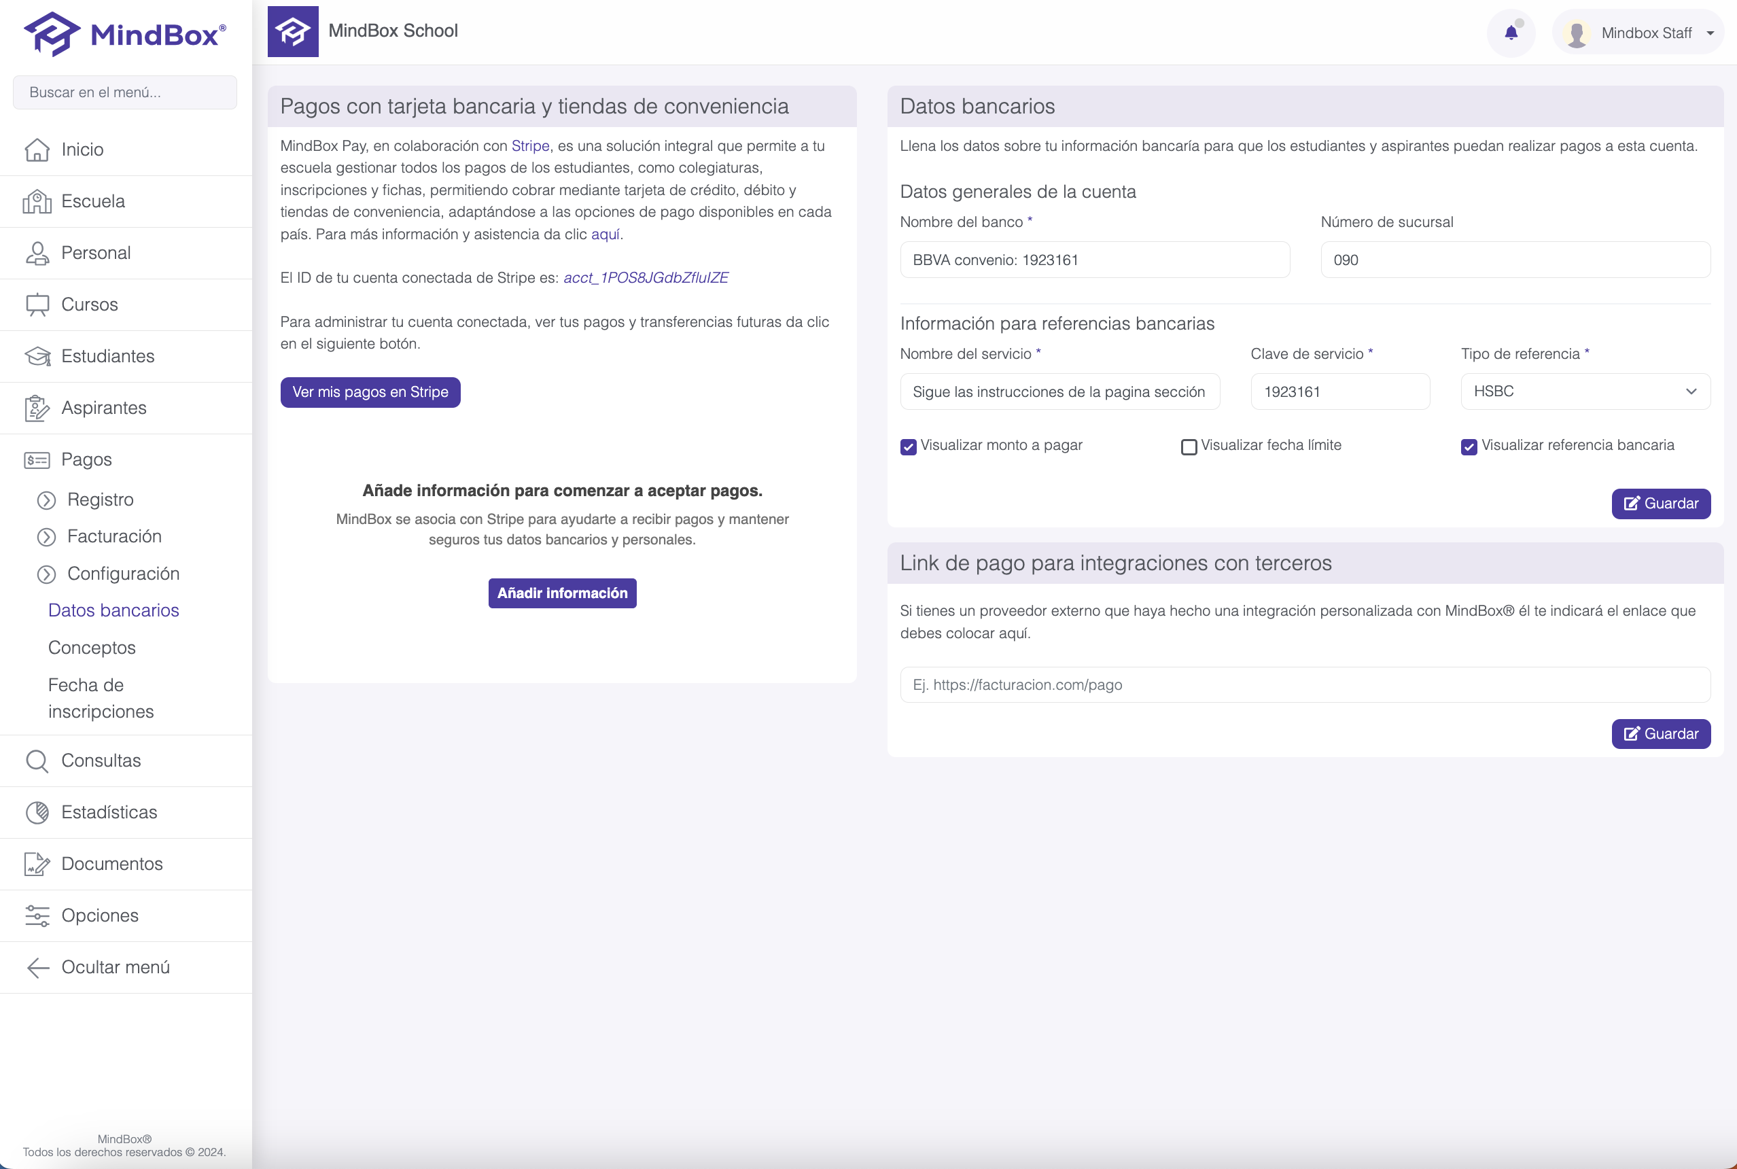Click the Estudiantes graduation cap icon
The height and width of the screenshot is (1169, 1737).
pyautogui.click(x=37, y=356)
